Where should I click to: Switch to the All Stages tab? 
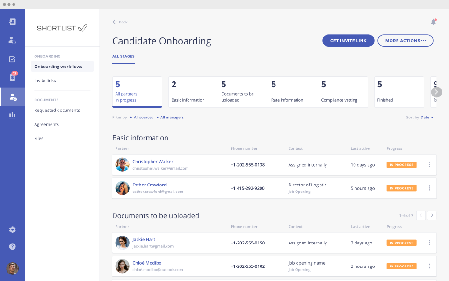[123, 56]
